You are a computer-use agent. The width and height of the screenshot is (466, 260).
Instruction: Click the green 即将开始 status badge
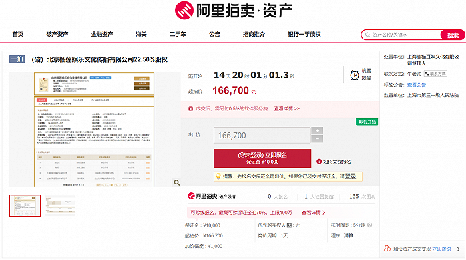pyautogui.click(x=367, y=122)
